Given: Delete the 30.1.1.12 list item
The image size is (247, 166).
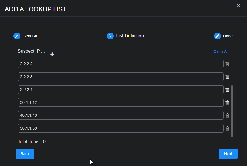Looking at the screenshot, I should (227, 102).
